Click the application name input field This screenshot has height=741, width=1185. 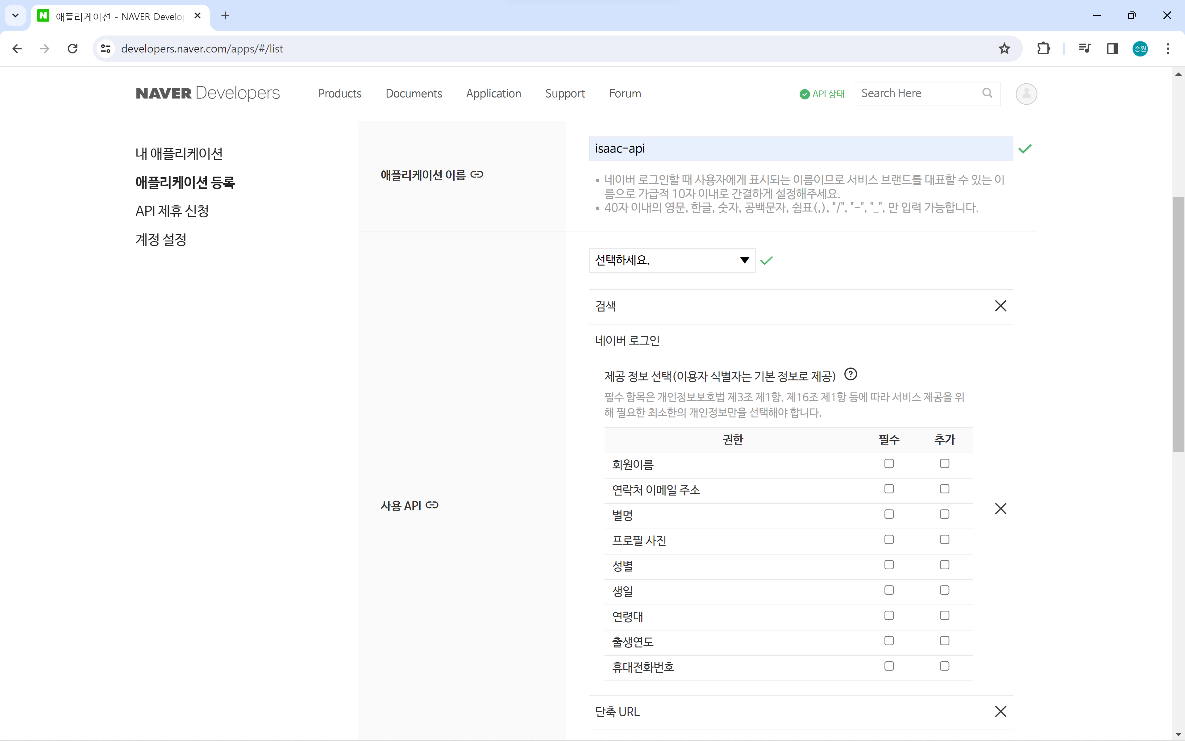coord(800,149)
